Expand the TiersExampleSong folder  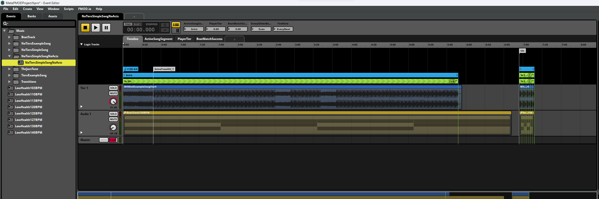click(9, 75)
